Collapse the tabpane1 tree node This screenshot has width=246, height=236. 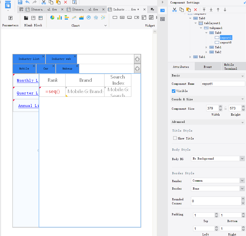pos(201,28)
